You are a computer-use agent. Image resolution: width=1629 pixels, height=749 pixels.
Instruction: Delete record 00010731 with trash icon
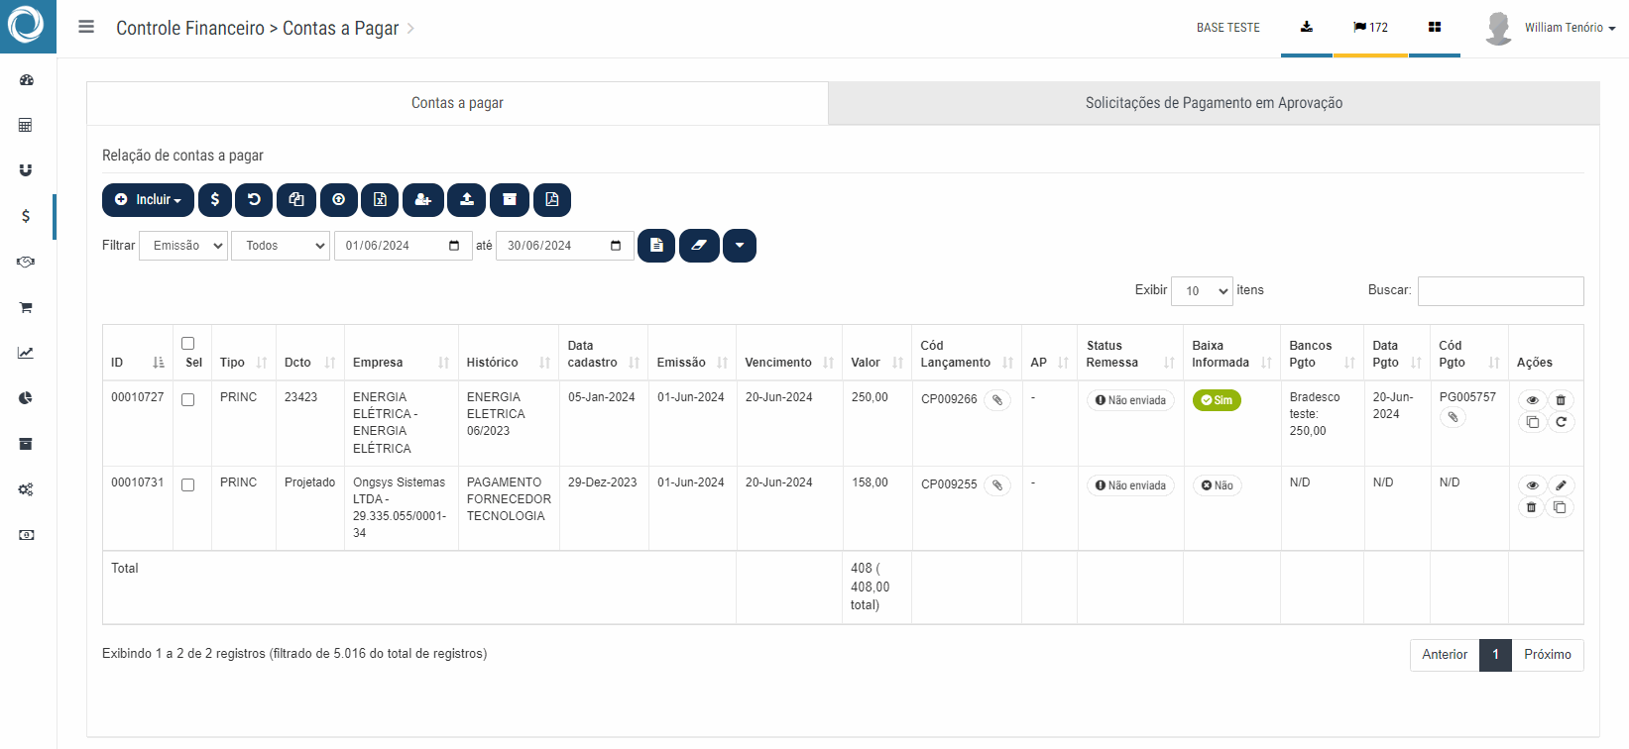coord(1532,507)
